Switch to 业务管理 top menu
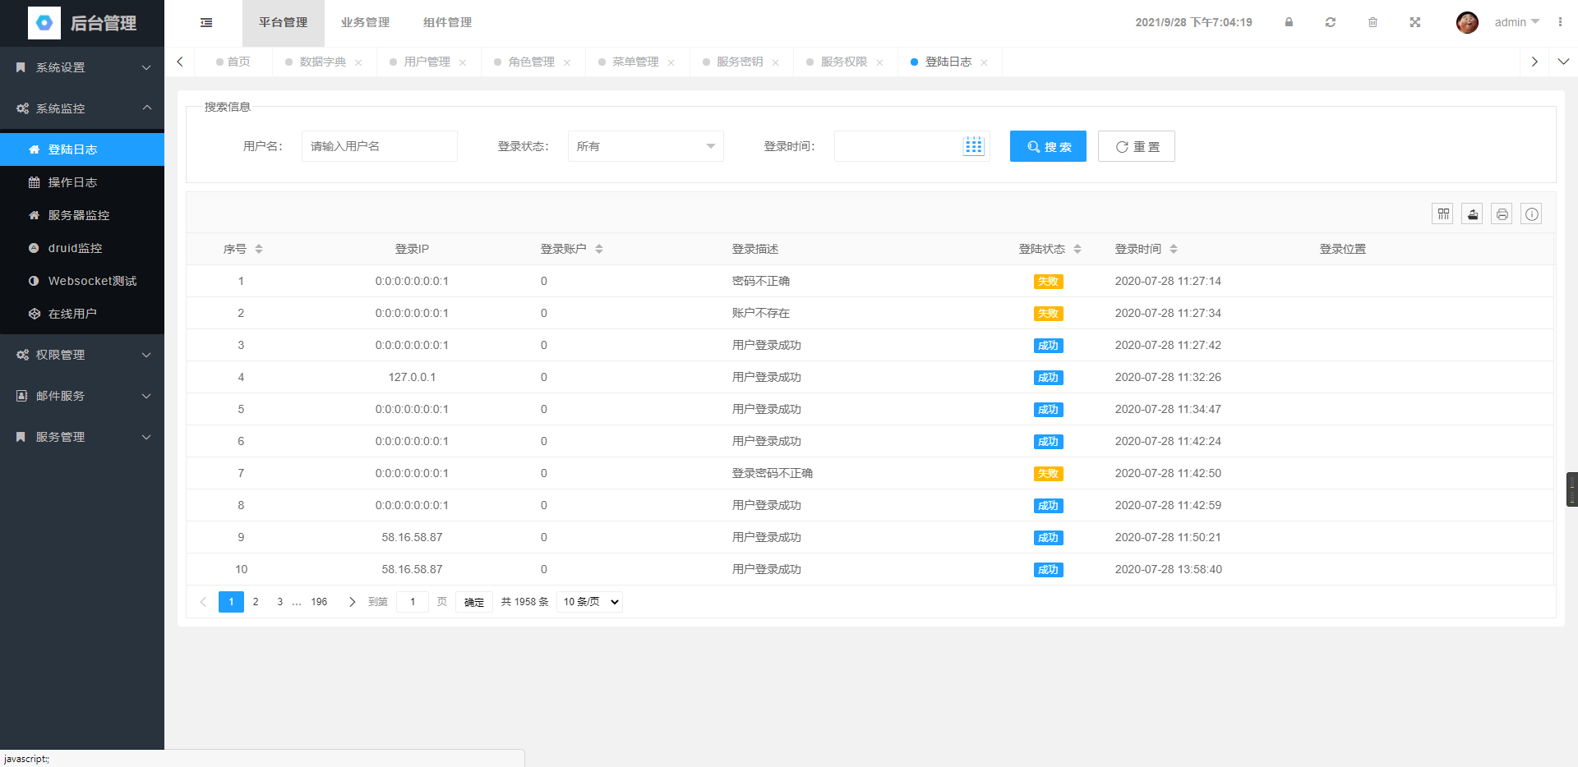The width and height of the screenshot is (1578, 767). 366,23
